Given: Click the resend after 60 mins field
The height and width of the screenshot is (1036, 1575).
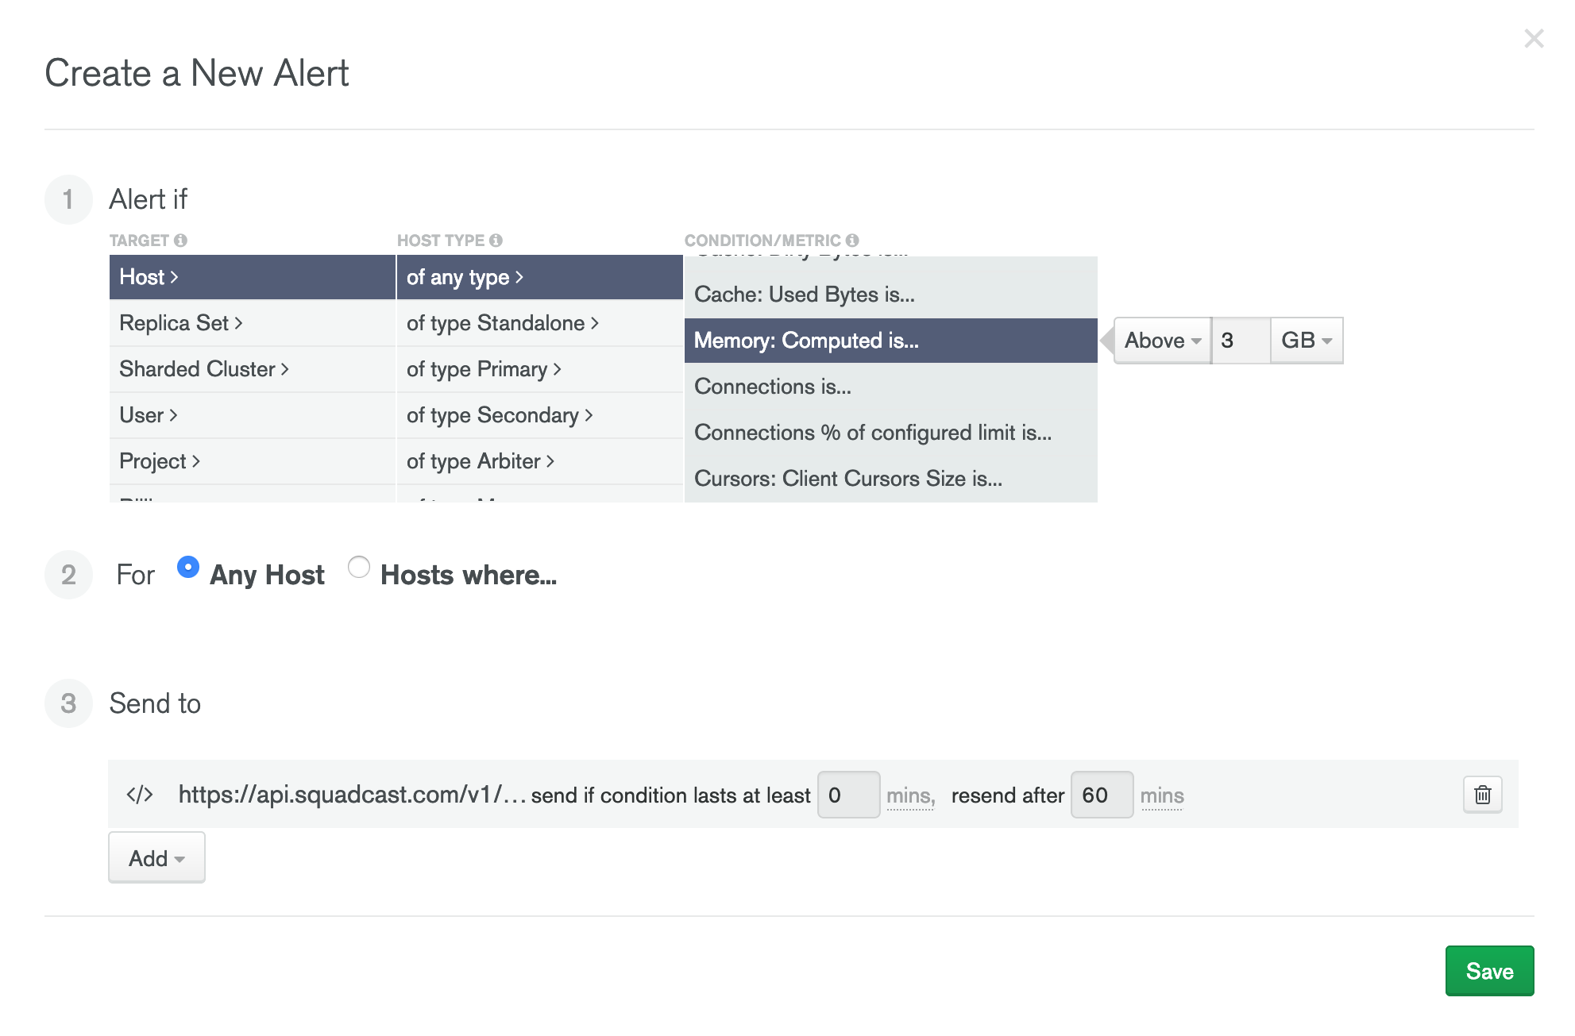Looking at the screenshot, I should tap(1101, 795).
